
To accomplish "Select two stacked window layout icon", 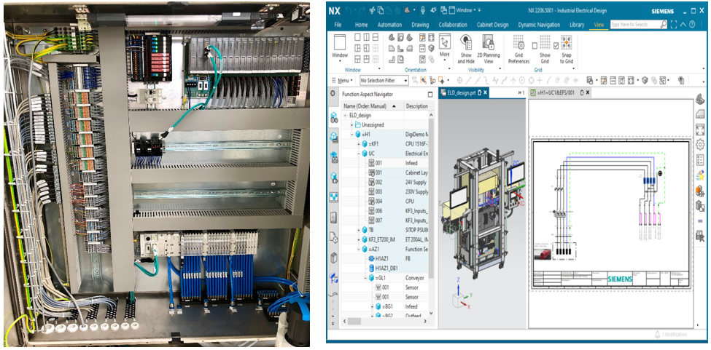I will (x=375, y=37).
